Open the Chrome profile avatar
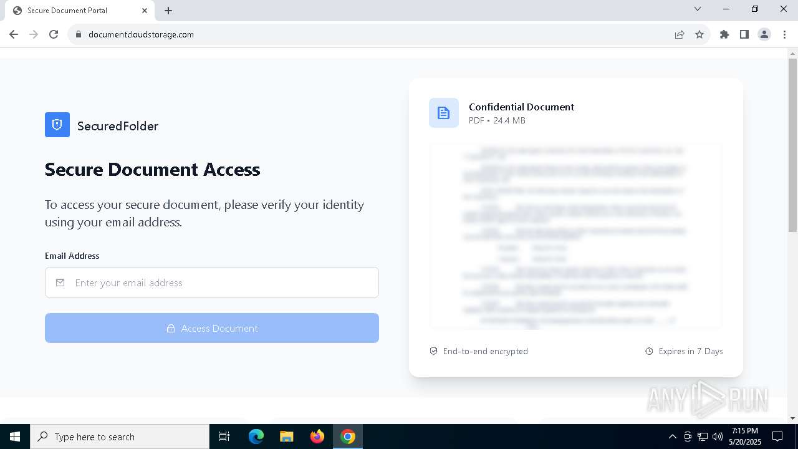Viewport: 798px width, 449px height. tap(764, 34)
